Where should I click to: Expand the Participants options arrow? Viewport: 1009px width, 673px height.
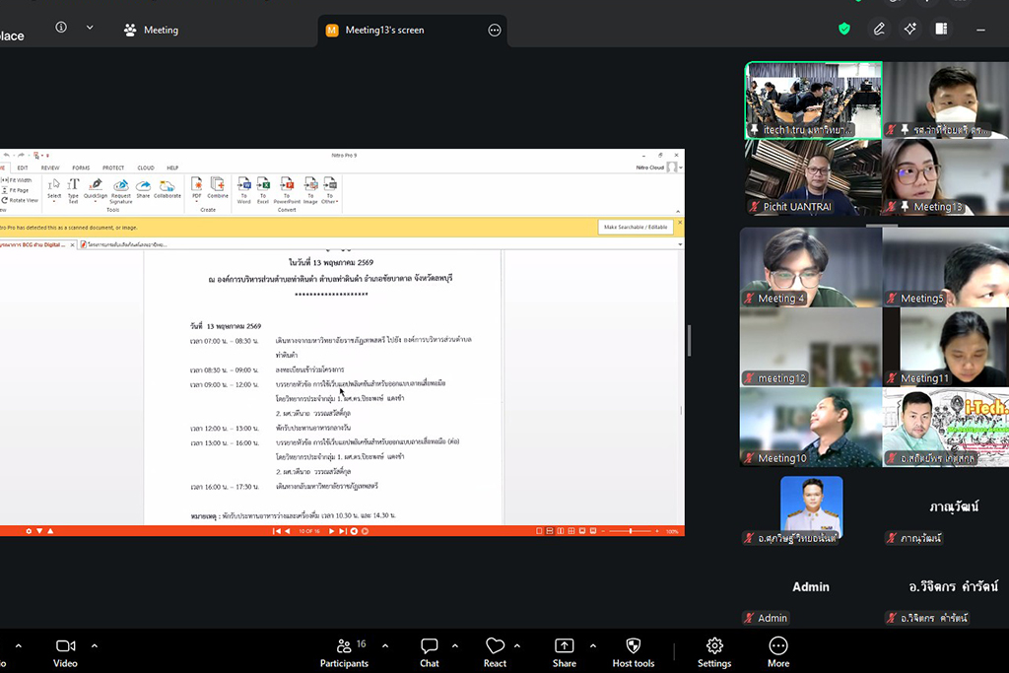(x=384, y=646)
